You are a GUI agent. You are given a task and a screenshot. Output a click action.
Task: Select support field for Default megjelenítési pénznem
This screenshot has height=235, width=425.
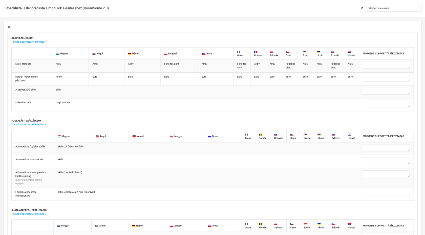pos(386,78)
